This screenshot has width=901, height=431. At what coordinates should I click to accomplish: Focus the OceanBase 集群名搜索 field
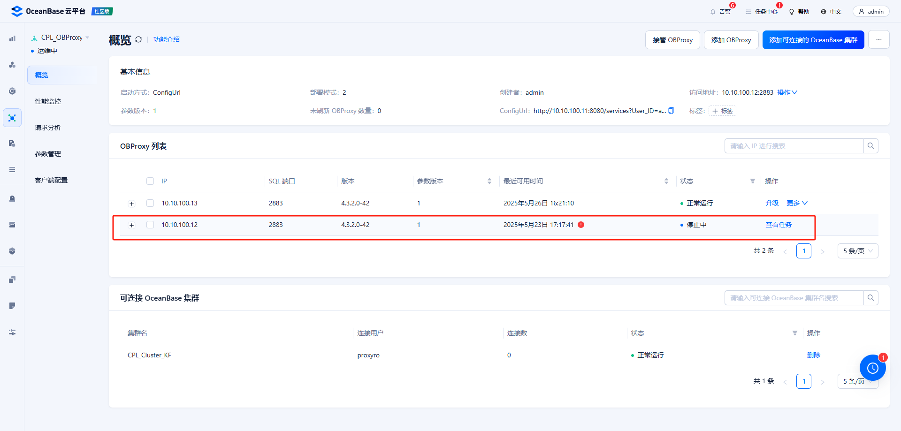tap(794, 298)
